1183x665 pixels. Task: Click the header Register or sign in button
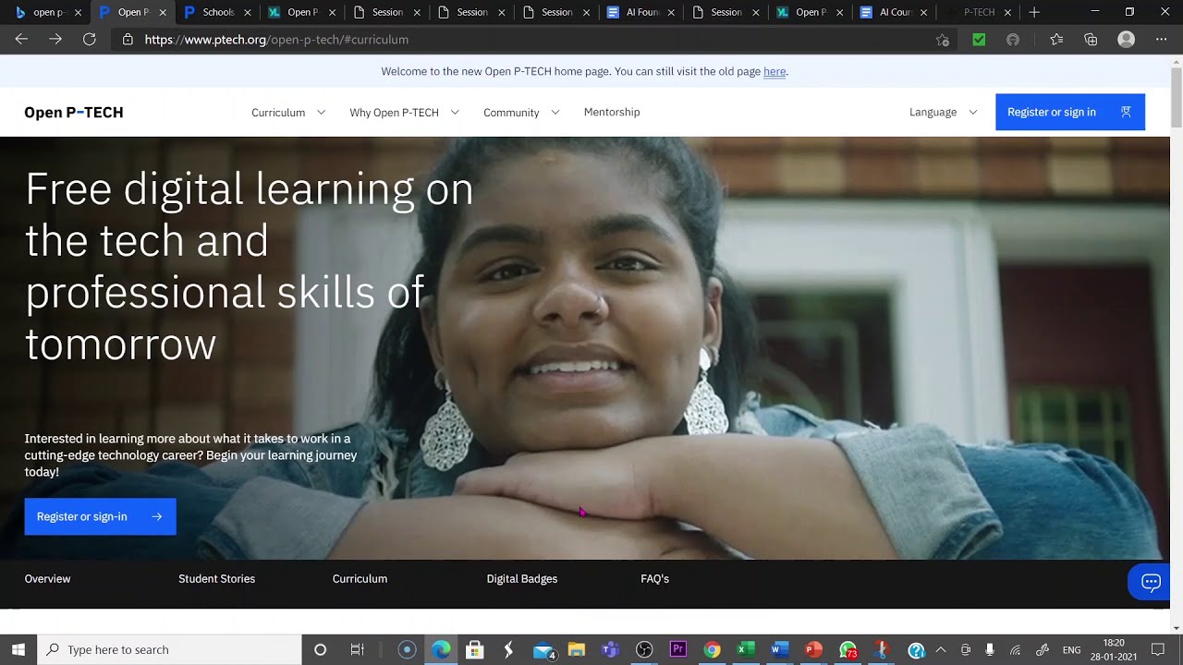[x=1070, y=112]
